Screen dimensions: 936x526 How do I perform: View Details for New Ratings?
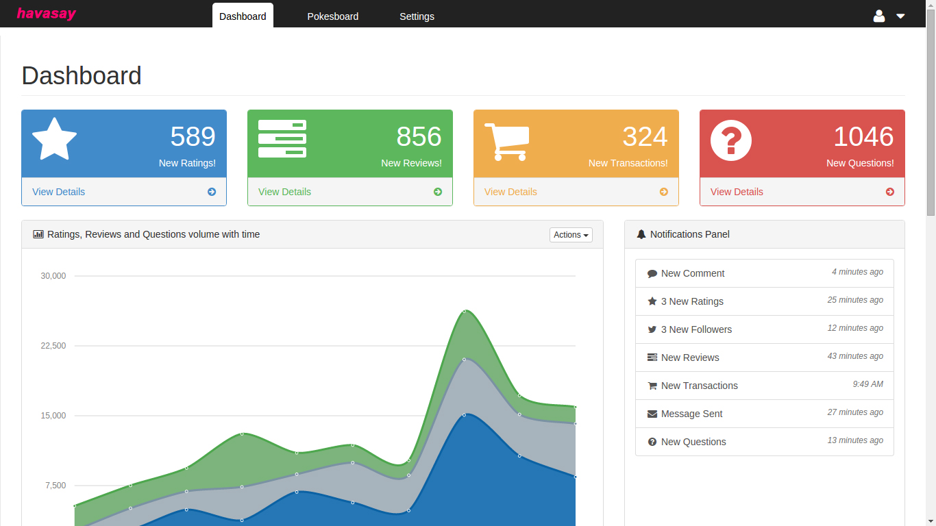tap(58, 192)
